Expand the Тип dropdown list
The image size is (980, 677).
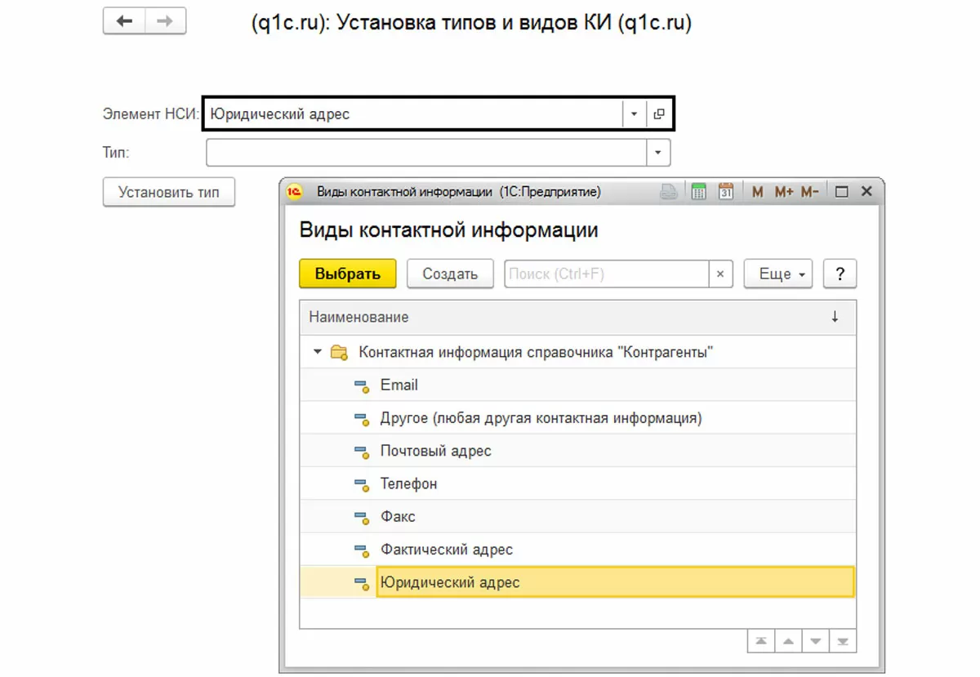(658, 153)
